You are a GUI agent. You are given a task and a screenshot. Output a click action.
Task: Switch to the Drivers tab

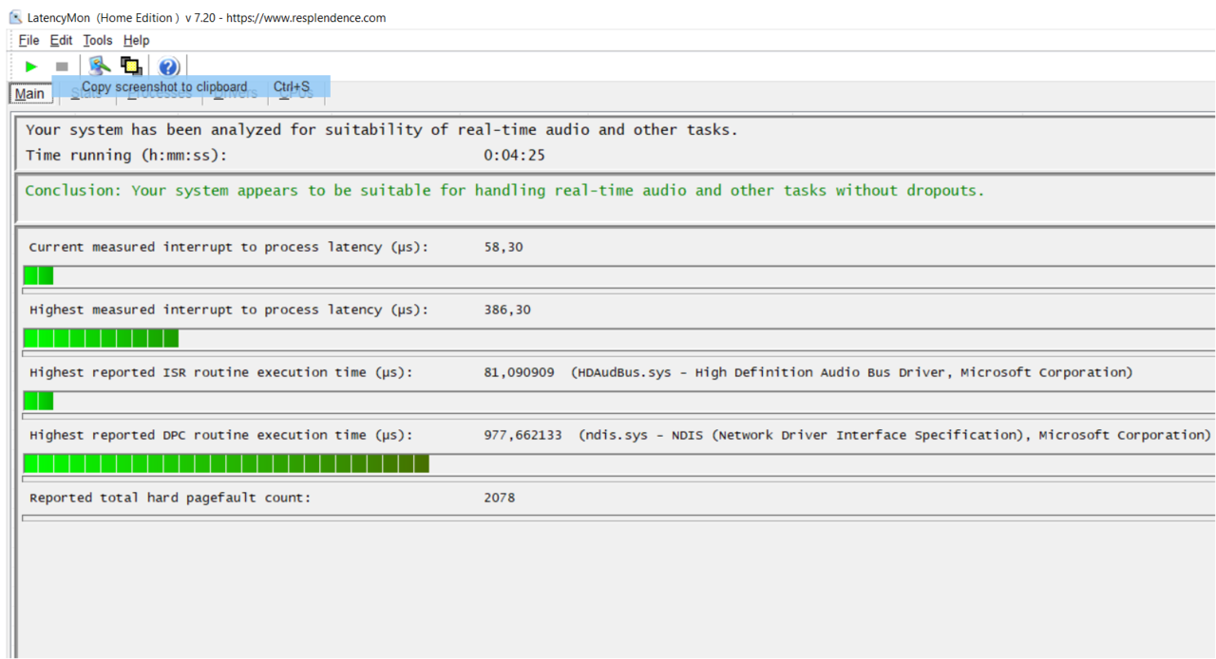point(236,93)
